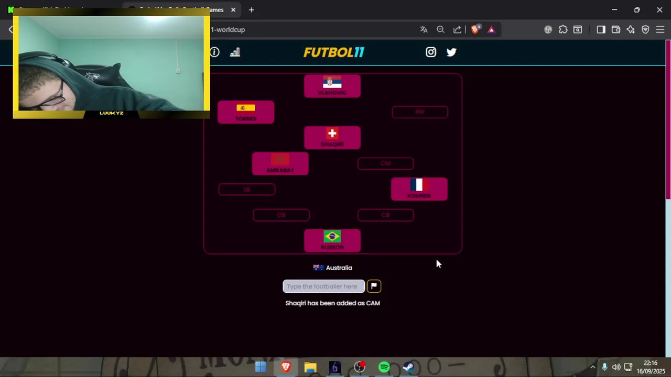The image size is (671, 377).
Task: Select the Amrabat Morocco player card
Action: [x=280, y=163]
